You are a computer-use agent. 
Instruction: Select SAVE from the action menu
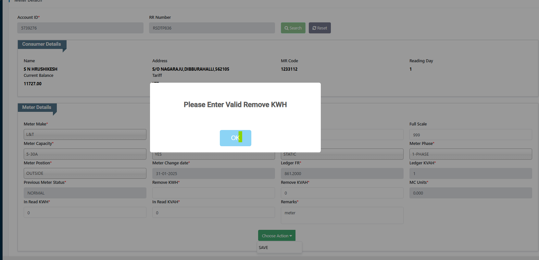click(280, 247)
